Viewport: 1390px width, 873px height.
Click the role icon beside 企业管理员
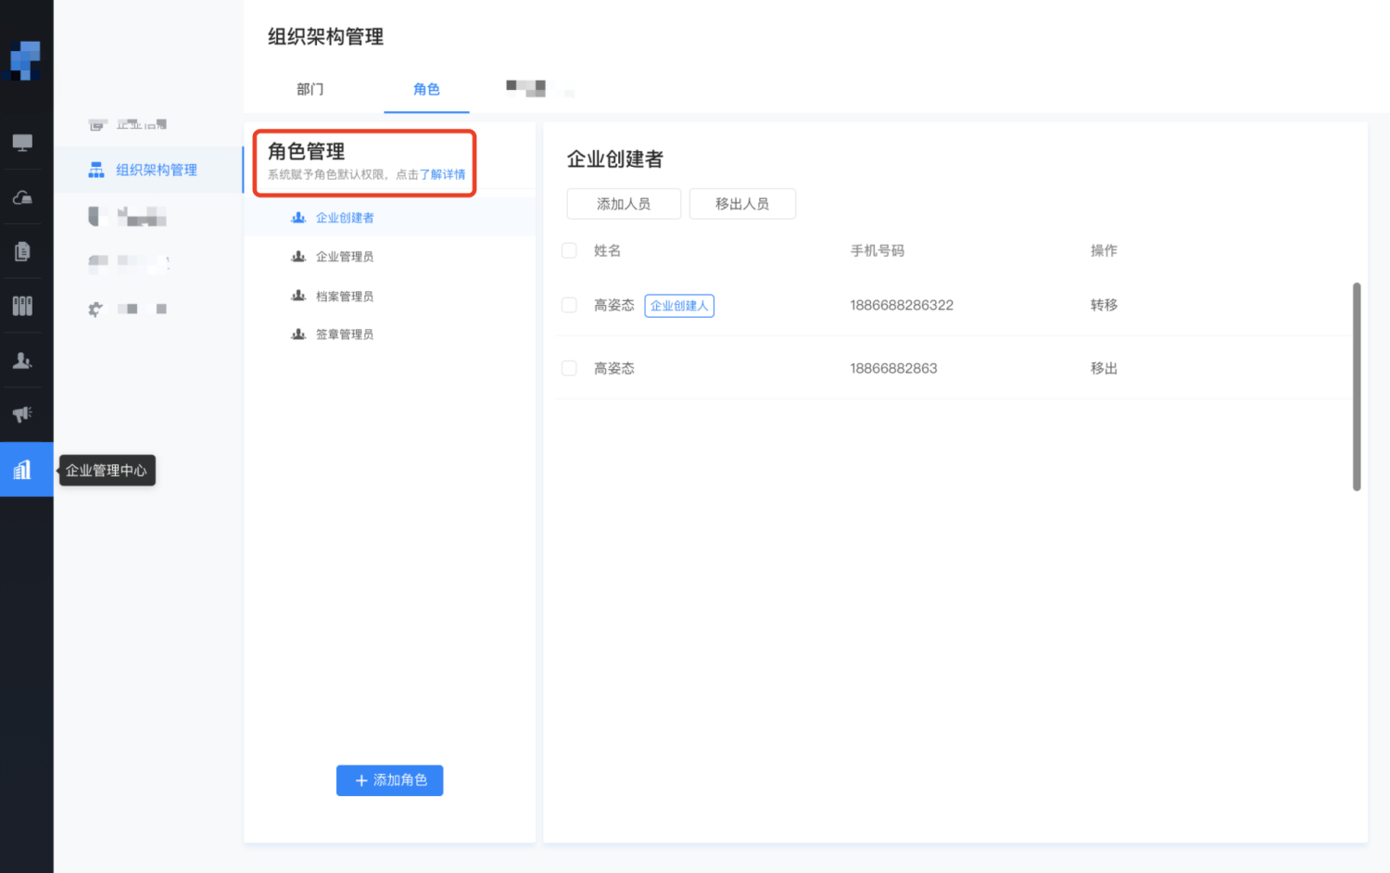(x=298, y=257)
